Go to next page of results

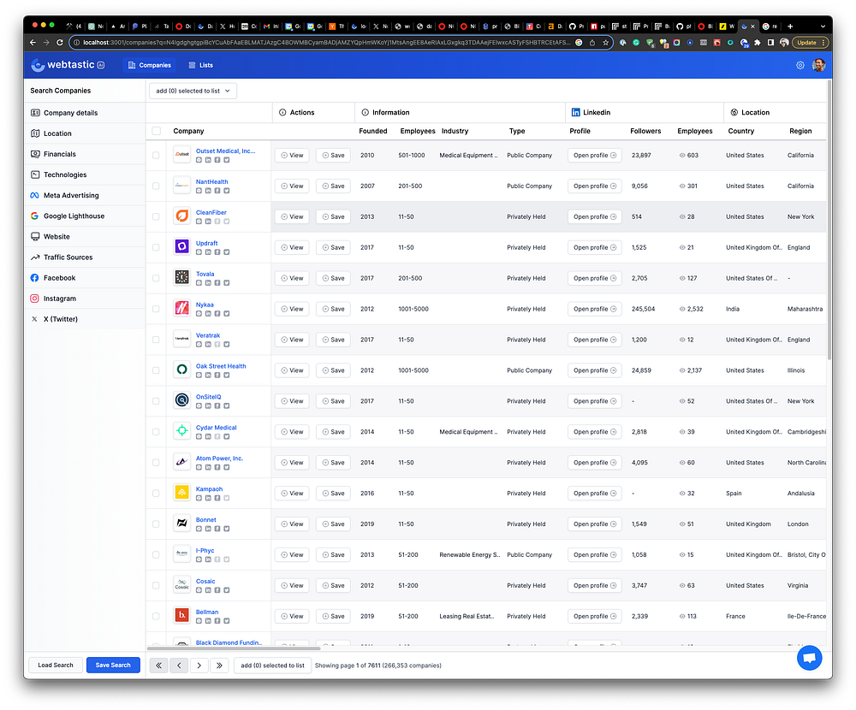(199, 666)
